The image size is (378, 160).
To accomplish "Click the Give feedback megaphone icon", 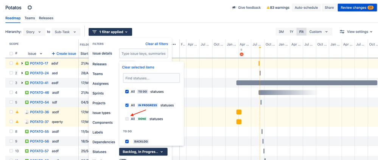I will pyautogui.click(x=234, y=8).
